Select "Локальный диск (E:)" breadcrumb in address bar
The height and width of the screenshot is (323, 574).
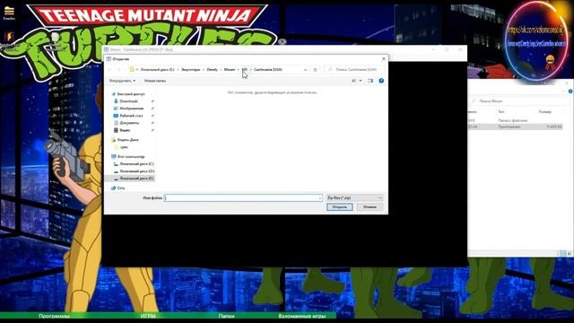click(x=158, y=70)
